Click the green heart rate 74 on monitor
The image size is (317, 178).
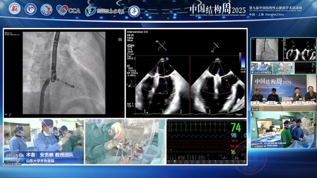pos(236,127)
